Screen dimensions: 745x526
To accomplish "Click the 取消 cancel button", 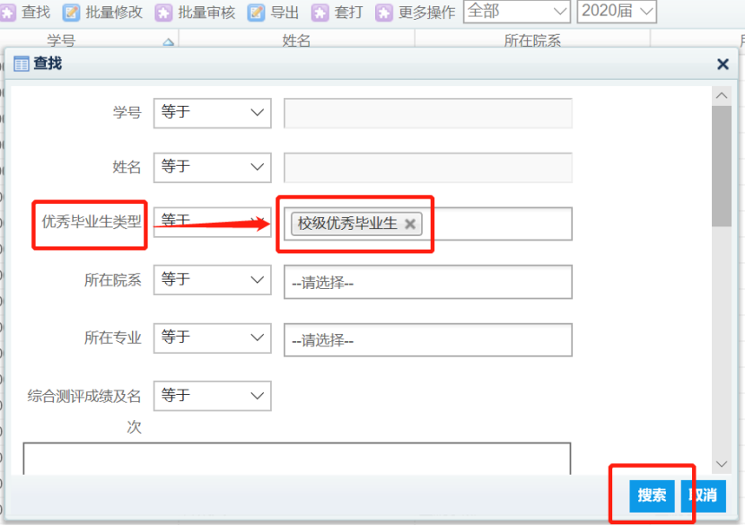I will click(703, 495).
